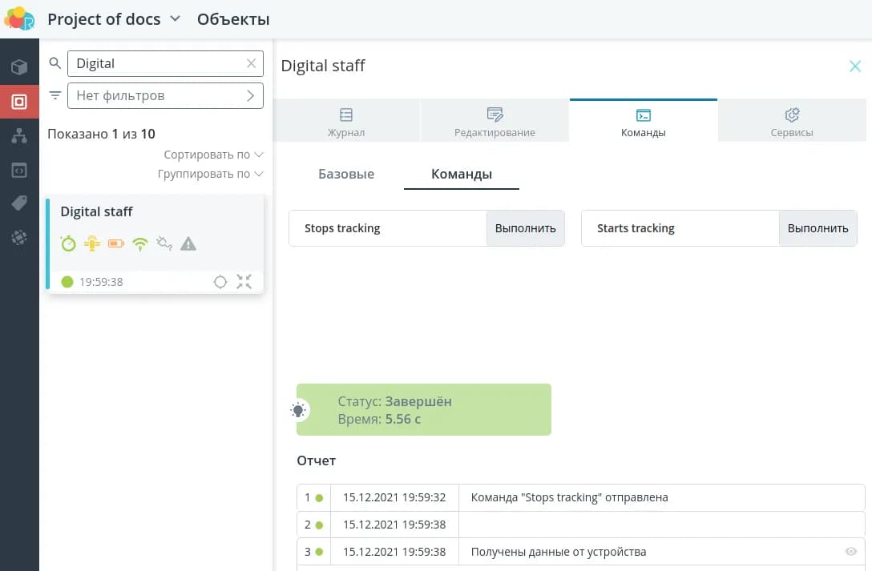Toggle the eye icon in report row 3
The height and width of the screenshot is (571, 872).
pos(851,552)
